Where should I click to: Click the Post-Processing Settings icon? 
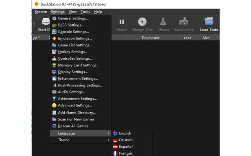(55, 85)
